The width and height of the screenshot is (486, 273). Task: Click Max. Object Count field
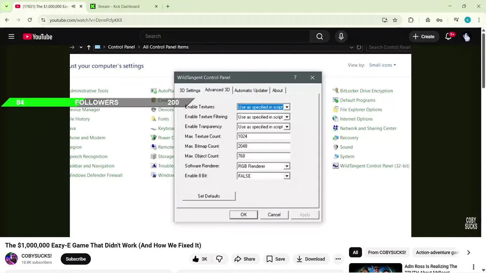click(264, 156)
